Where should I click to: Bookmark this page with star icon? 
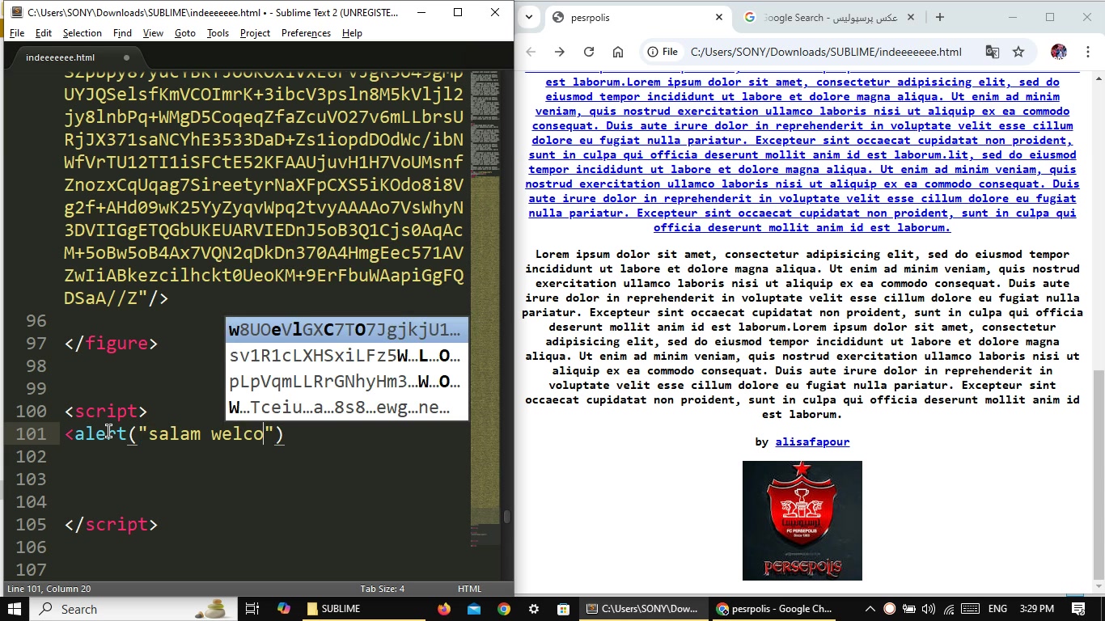[x=1018, y=52]
